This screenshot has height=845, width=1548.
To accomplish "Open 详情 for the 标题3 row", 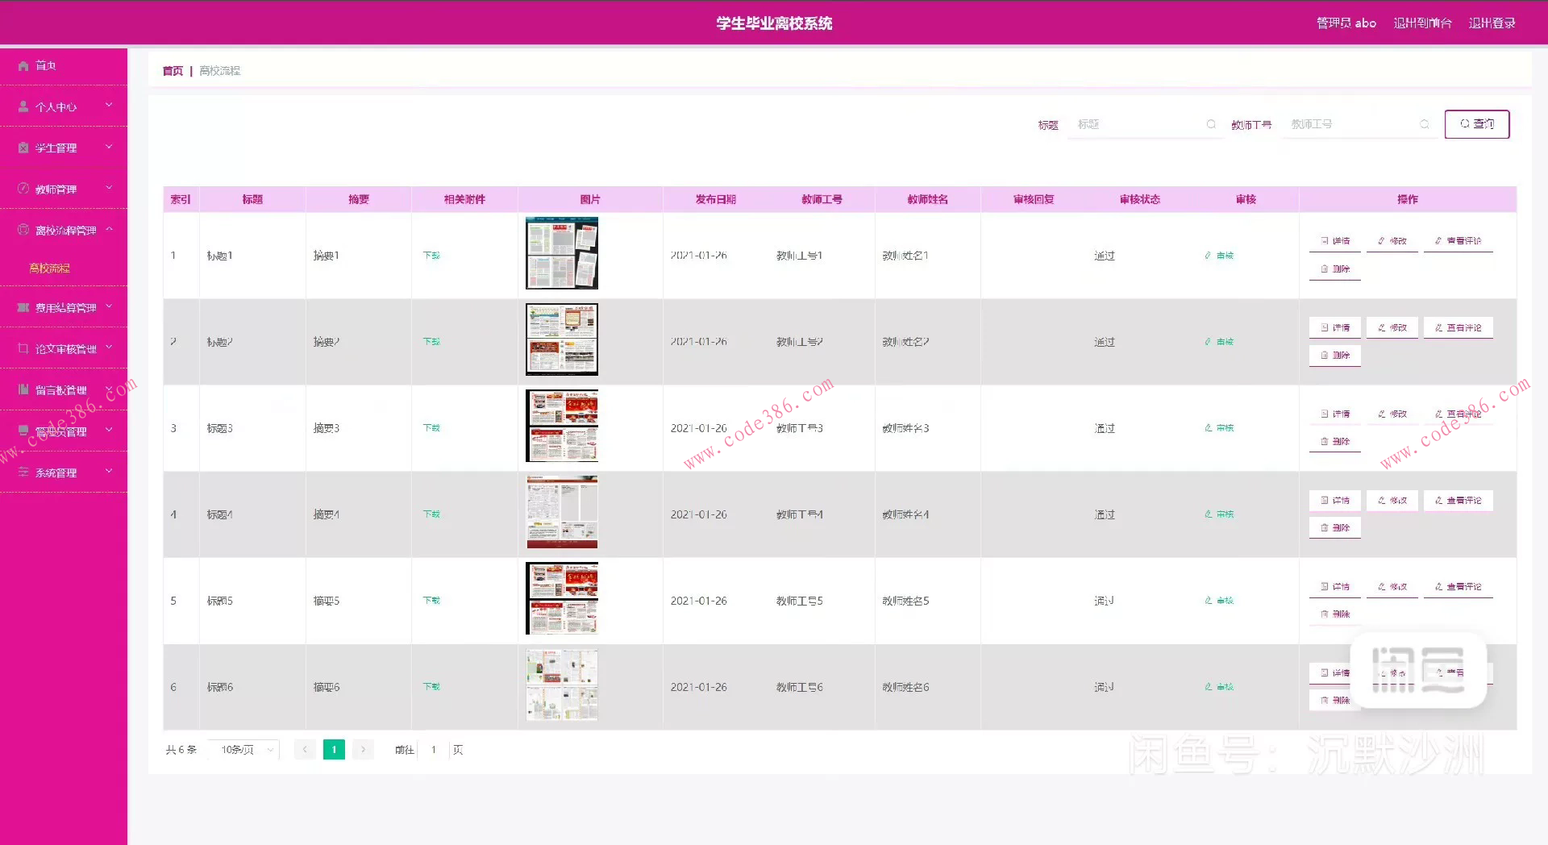I will click(x=1335, y=414).
